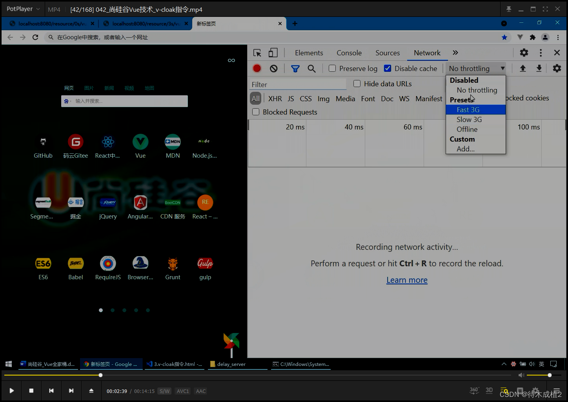Click the DevTools inspect element icon
568x402 pixels.
point(257,53)
